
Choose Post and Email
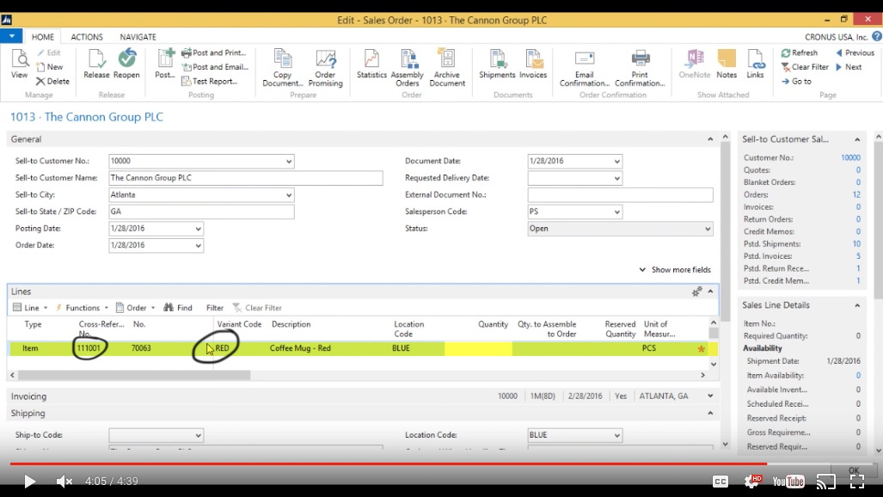coord(215,66)
